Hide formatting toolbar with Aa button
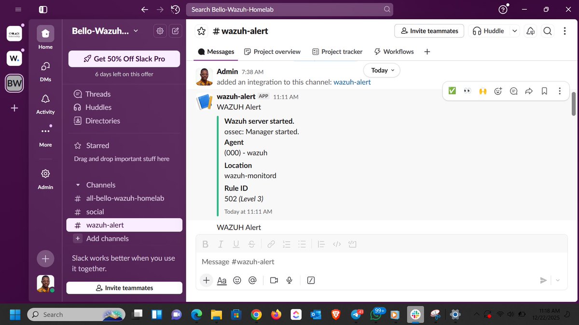579x325 pixels. coord(221,280)
